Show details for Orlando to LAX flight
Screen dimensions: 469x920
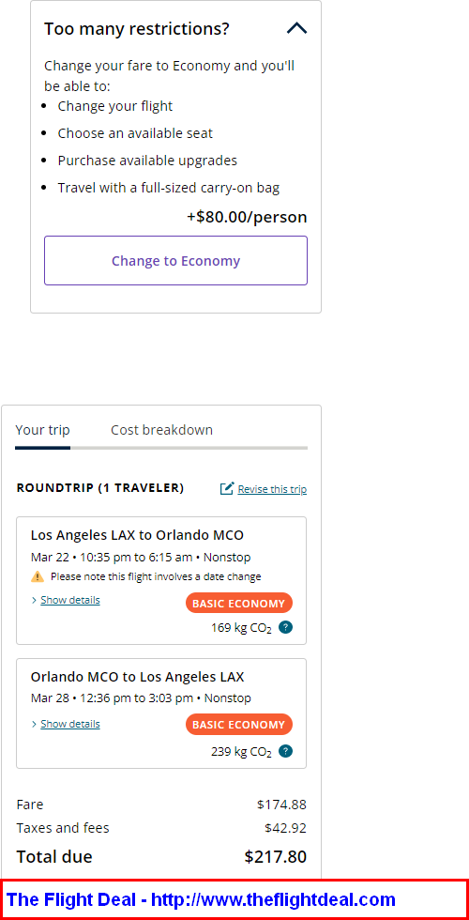[70, 724]
